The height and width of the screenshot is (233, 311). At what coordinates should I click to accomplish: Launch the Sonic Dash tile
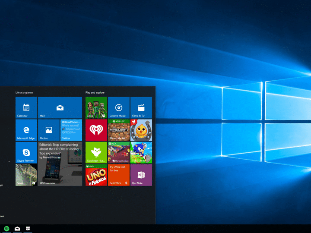click(x=141, y=152)
